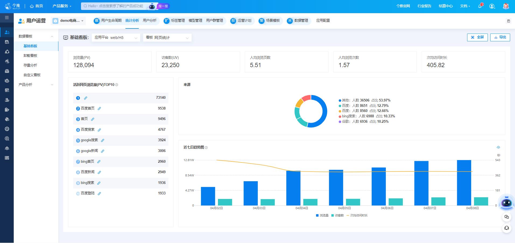515x243 pixels.
Task: Switch to 统计分析 tab
Action: pyautogui.click(x=132, y=20)
